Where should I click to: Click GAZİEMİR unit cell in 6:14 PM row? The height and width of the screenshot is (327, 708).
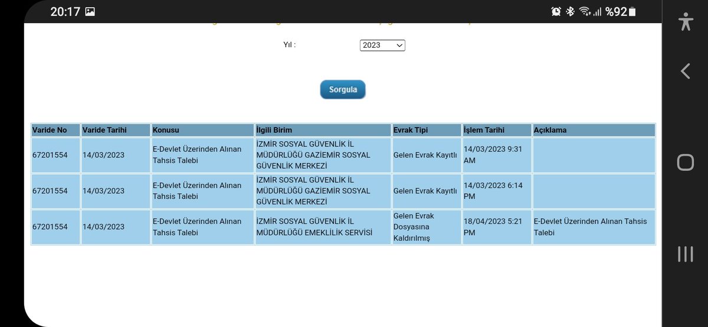tap(322, 191)
